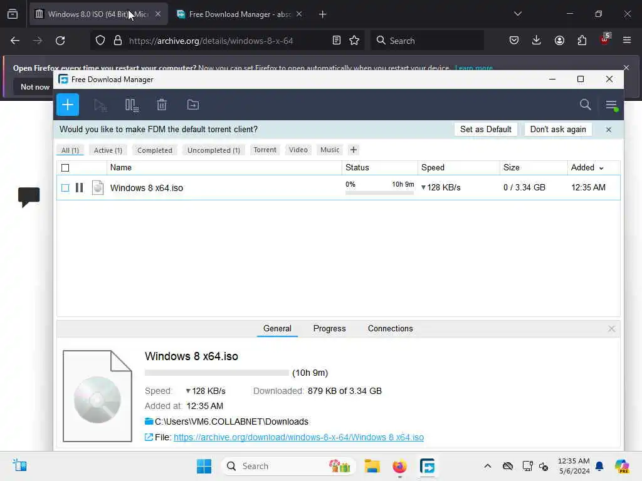Filter by Video downloads
Viewport: 642px width, 481px height.
pyautogui.click(x=298, y=150)
